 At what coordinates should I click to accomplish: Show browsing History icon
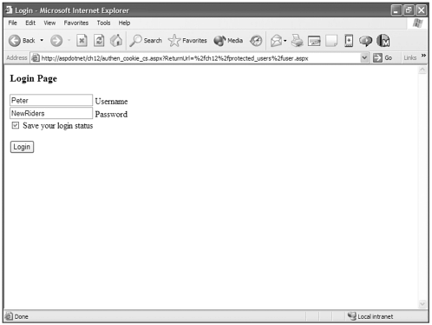click(x=256, y=41)
